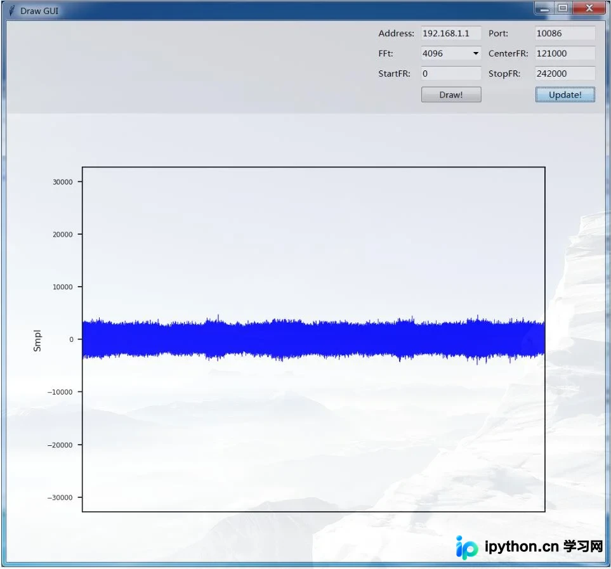Click the "CenterFR:" label
Image resolution: width=611 pixels, height=569 pixels.
508,54
